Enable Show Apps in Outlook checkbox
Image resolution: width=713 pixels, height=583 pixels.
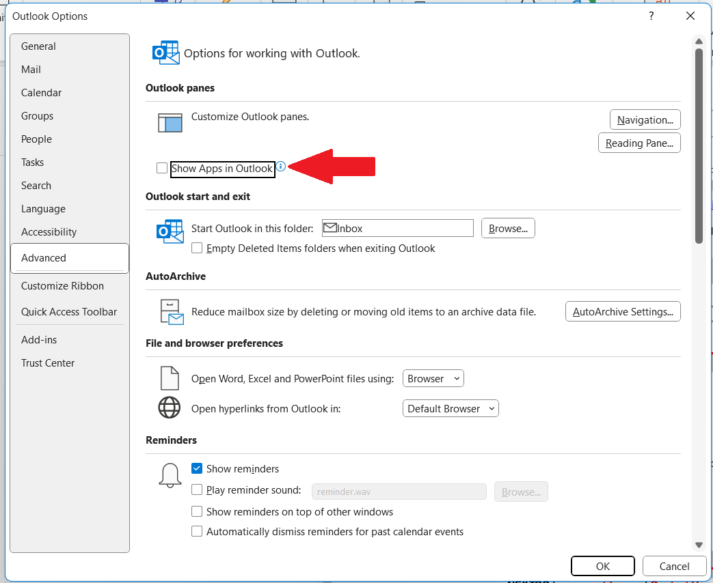[x=162, y=168]
